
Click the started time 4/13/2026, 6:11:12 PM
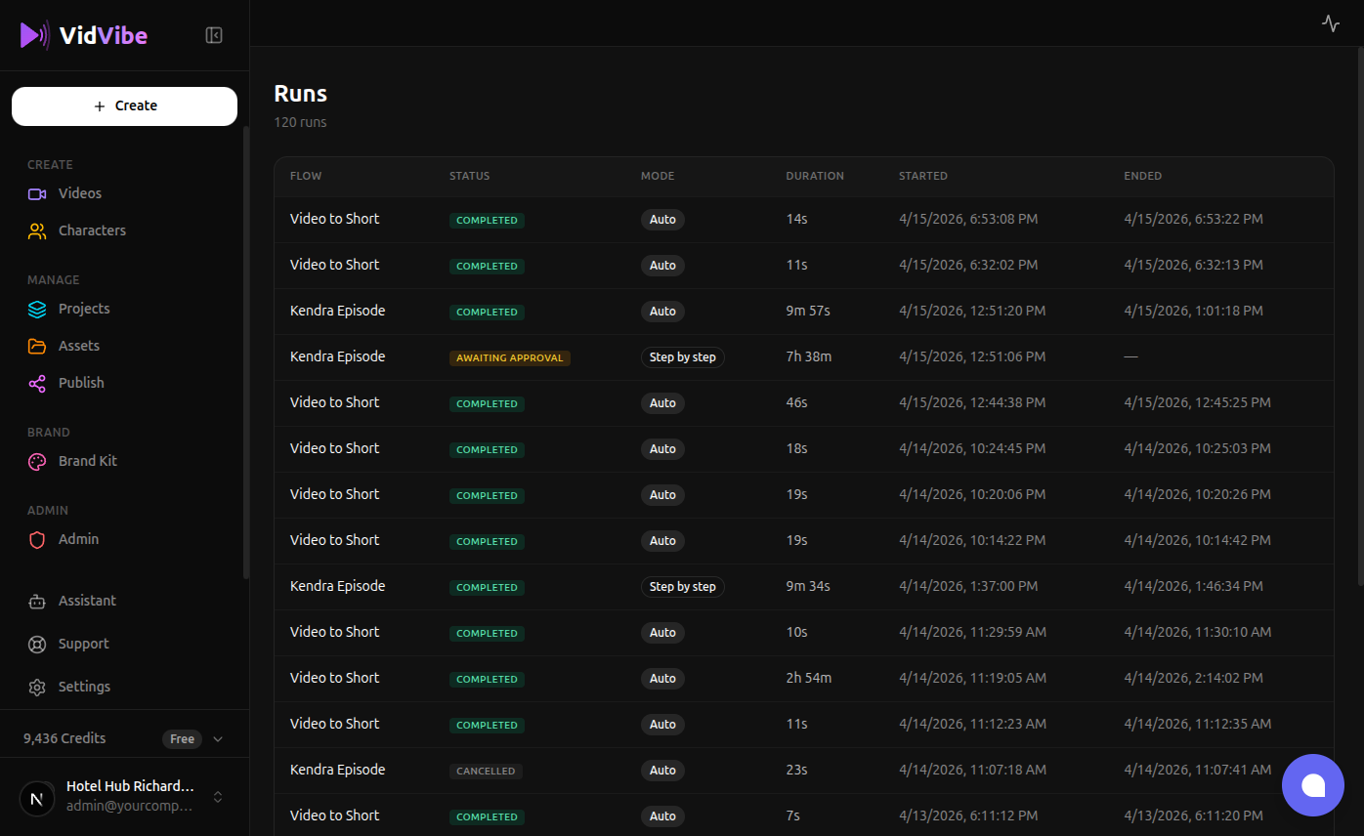968,815
